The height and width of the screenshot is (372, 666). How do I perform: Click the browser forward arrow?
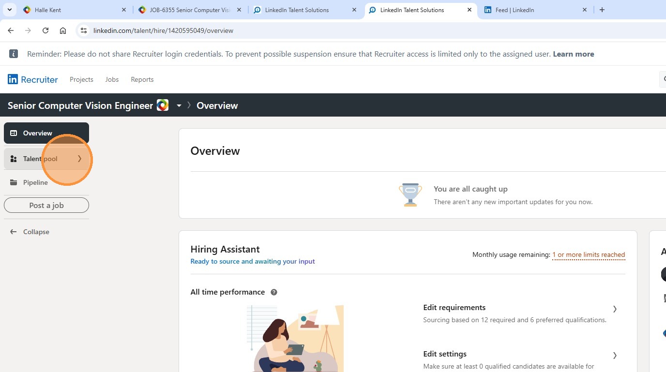pos(28,30)
